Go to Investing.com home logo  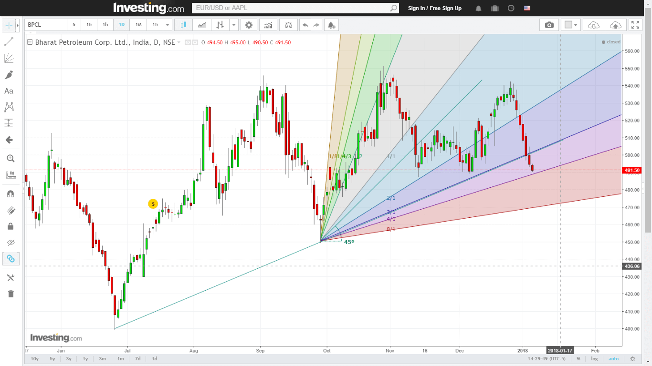148,8
